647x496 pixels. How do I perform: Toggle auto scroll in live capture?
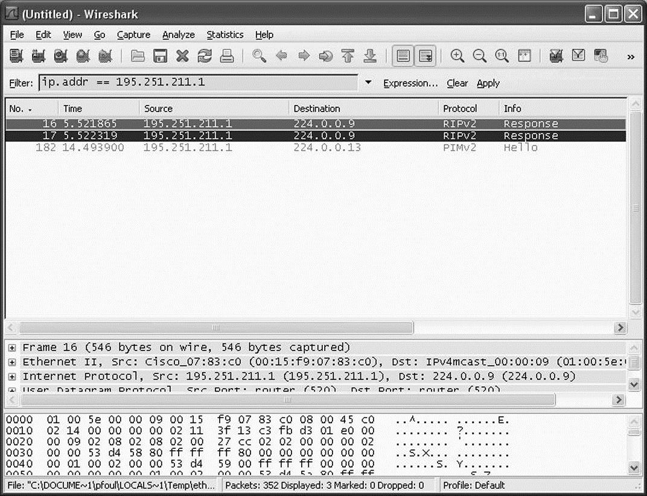(x=425, y=56)
